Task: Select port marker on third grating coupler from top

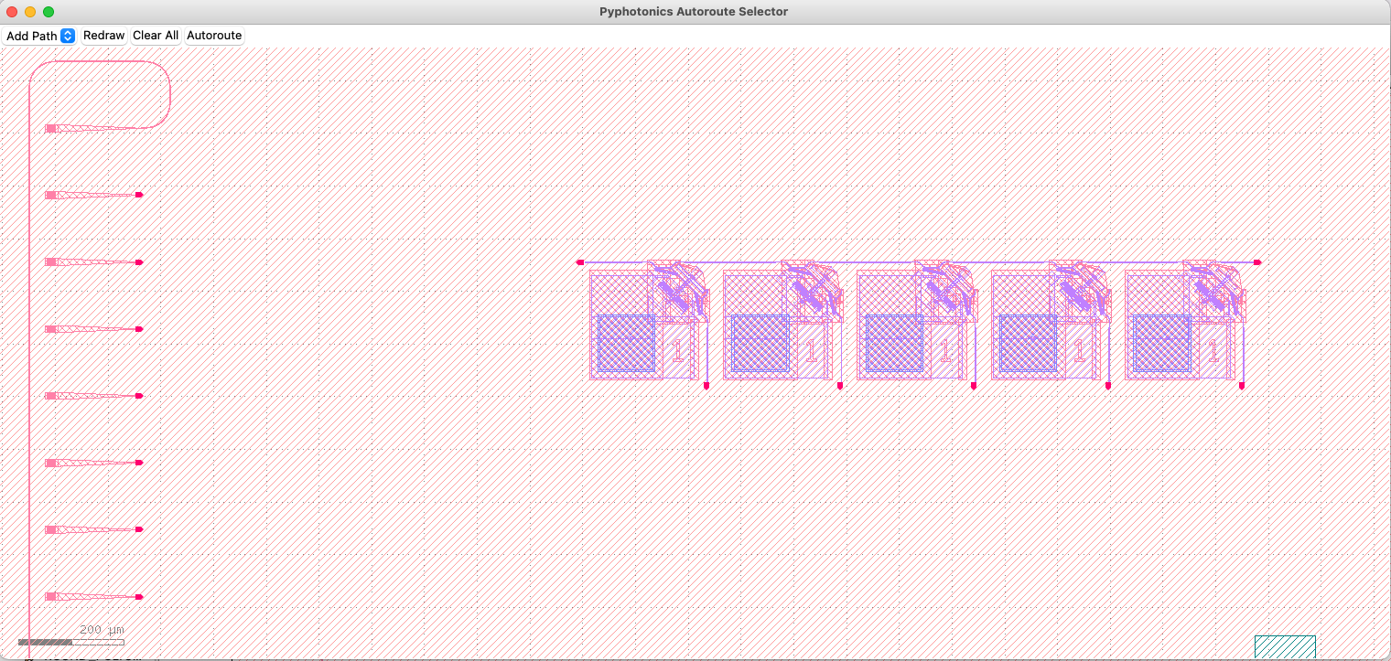Action: (139, 262)
